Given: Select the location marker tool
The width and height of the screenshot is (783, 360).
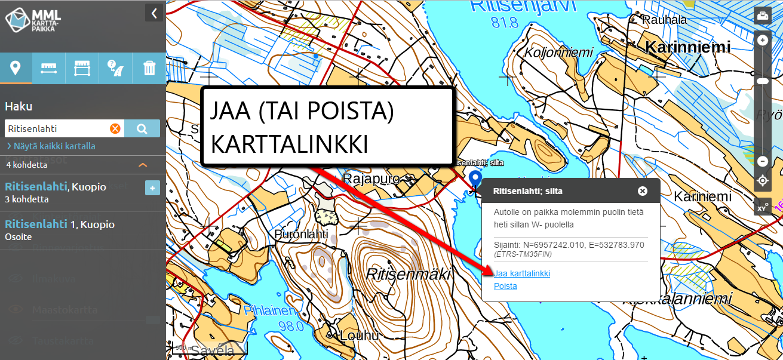Looking at the screenshot, I should click(16, 68).
